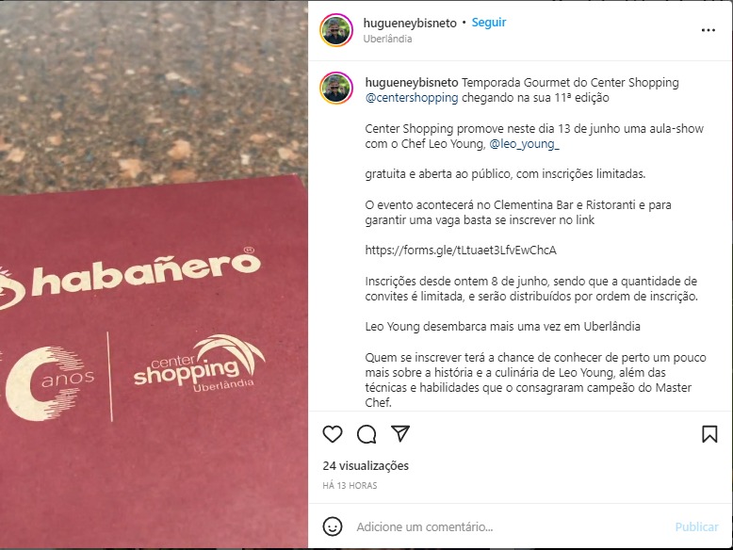Share the post via paper plane icon
Viewport: 733px width, 550px height.
coord(400,433)
